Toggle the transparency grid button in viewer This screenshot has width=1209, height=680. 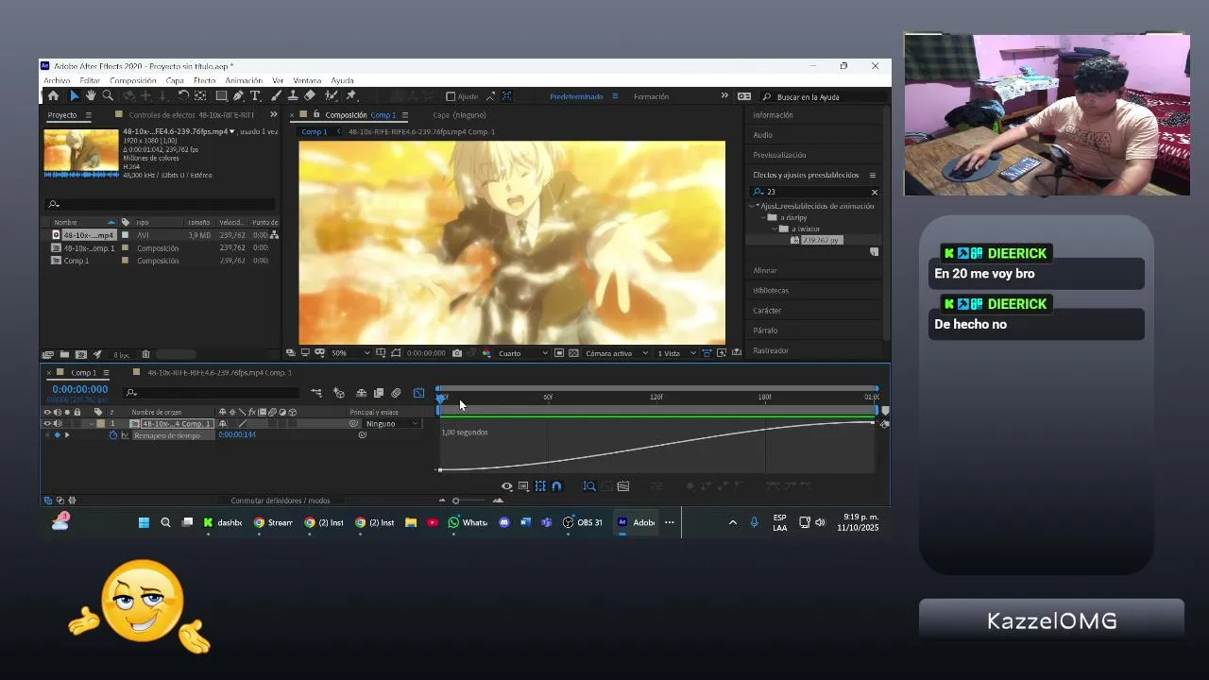pyautogui.click(x=572, y=353)
